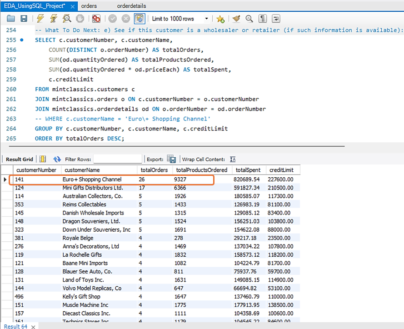This screenshot has height=329, width=404.
Task: Click the totalOrders value 26
Action: 142,179
